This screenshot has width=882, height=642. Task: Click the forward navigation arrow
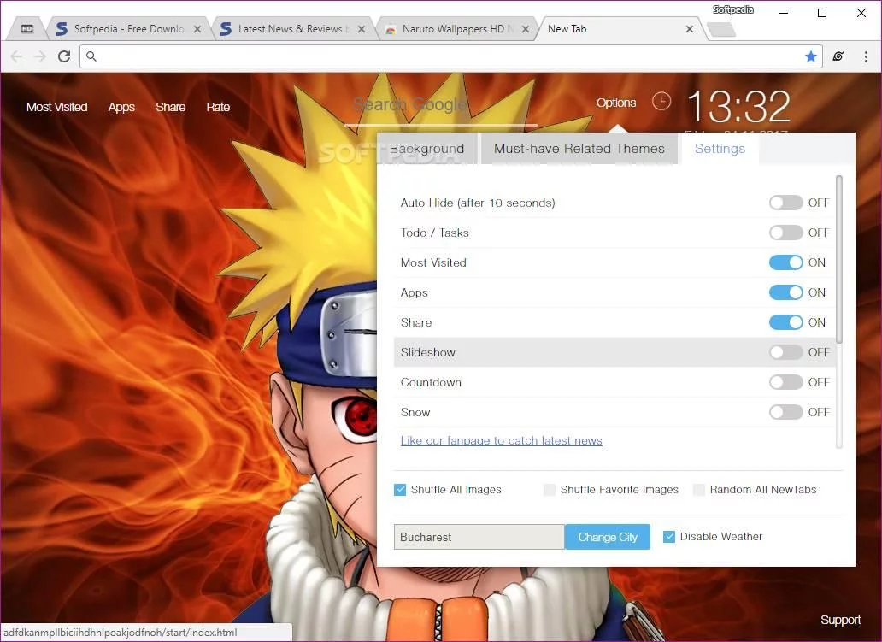[40, 56]
